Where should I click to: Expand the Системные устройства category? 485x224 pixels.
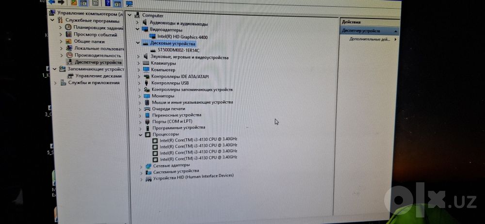pyautogui.click(x=141, y=172)
